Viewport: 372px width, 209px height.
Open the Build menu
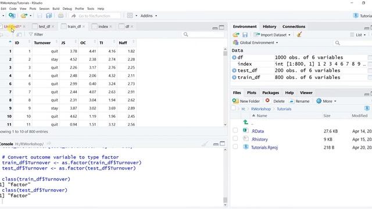pos(56,9)
